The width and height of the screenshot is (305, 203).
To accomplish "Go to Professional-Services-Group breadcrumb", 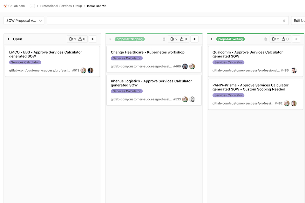I will [61, 6].
